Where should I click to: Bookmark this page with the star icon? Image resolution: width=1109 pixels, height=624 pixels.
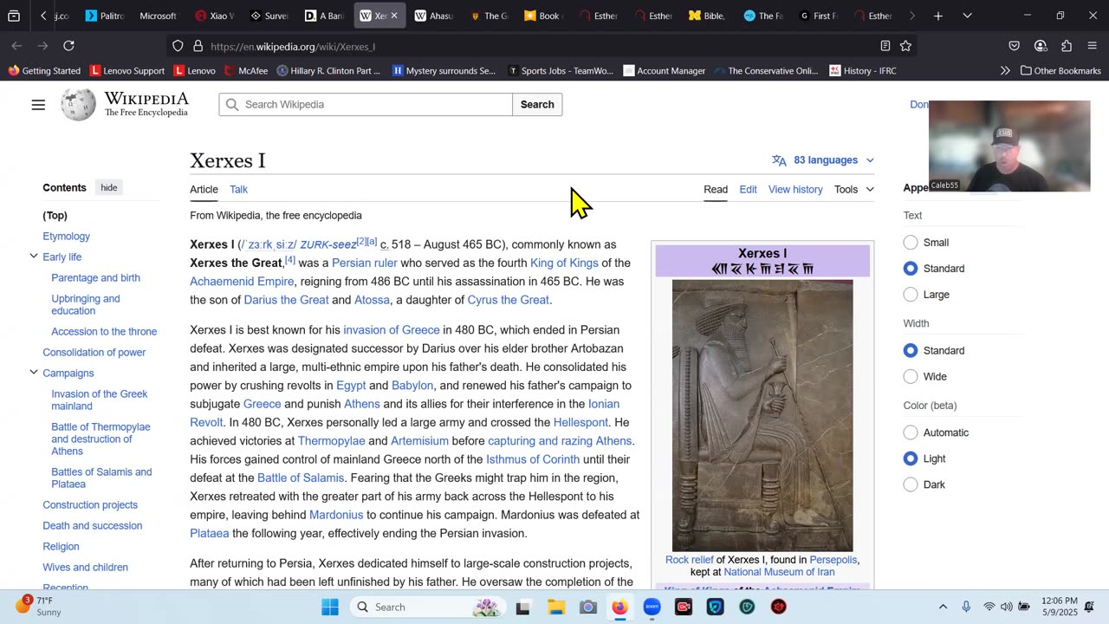[905, 46]
